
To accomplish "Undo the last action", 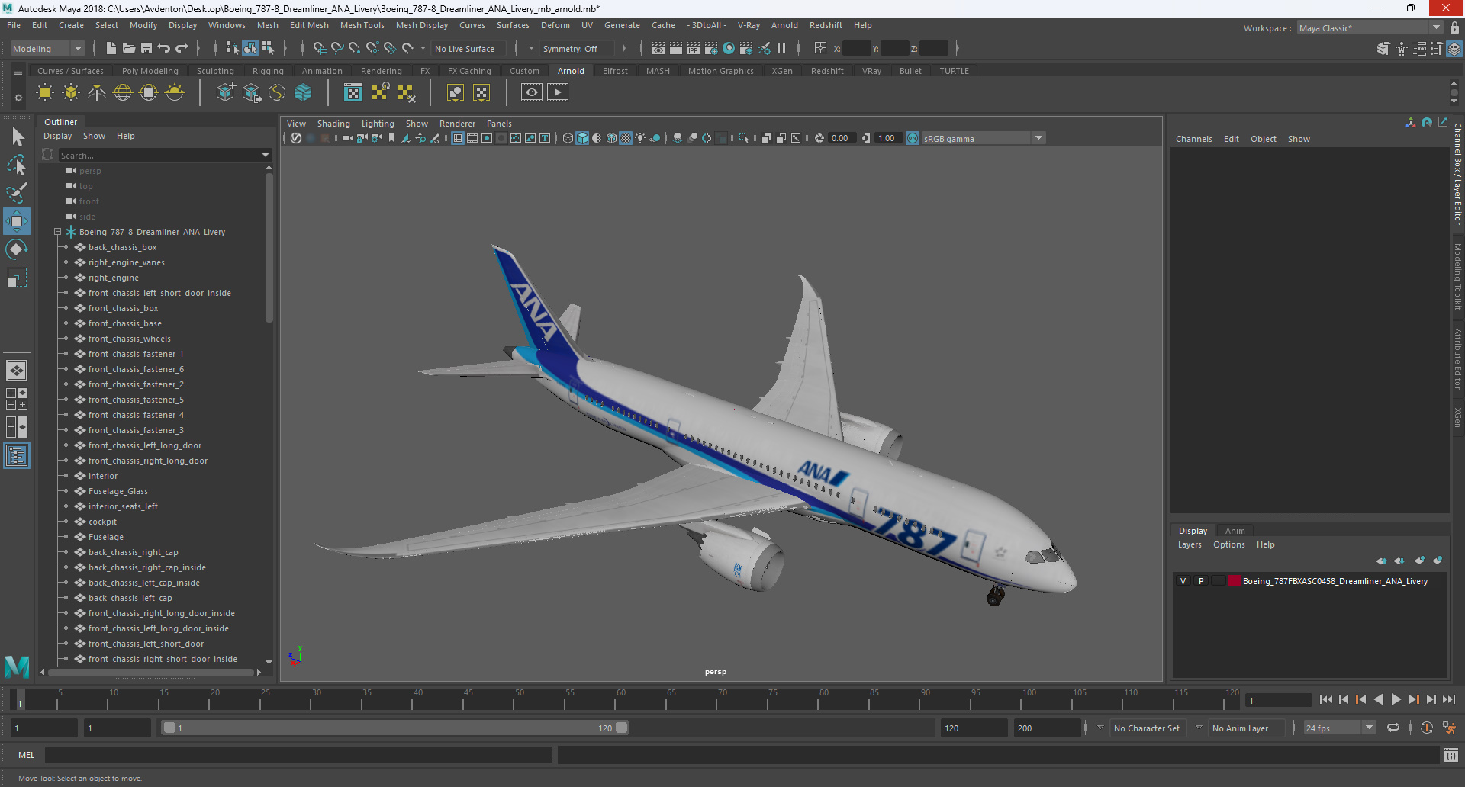I will [x=164, y=48].
